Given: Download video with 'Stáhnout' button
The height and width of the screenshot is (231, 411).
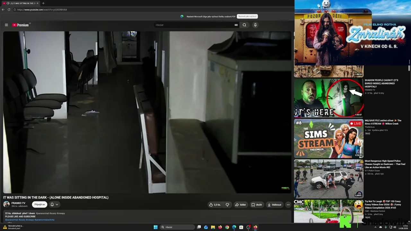Looking at the screenshot, I should tap(274, 205).
